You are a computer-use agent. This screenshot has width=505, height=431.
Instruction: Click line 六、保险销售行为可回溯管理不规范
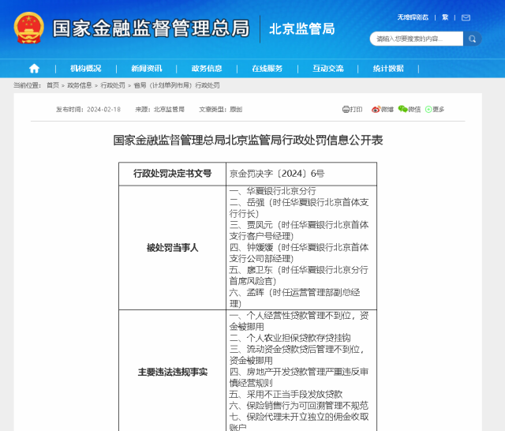click(x=299, y=406)
